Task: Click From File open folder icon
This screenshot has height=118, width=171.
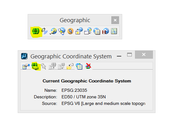Action: (x=70, y=66)
